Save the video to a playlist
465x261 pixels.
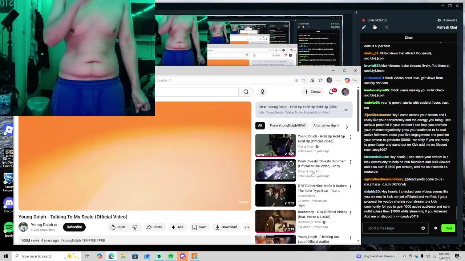pos(199,227)
